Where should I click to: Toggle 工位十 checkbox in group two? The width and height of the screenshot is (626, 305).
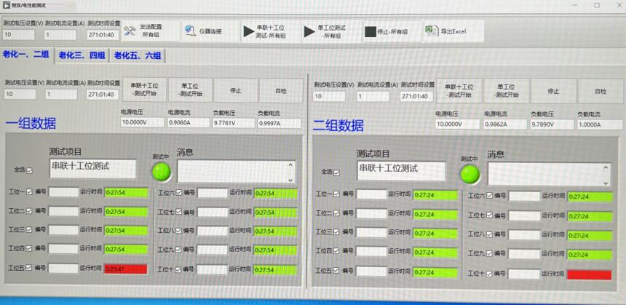point(489,274)
